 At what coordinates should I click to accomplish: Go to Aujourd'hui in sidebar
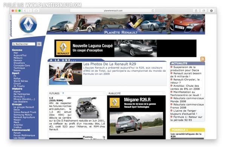point(20,55)
